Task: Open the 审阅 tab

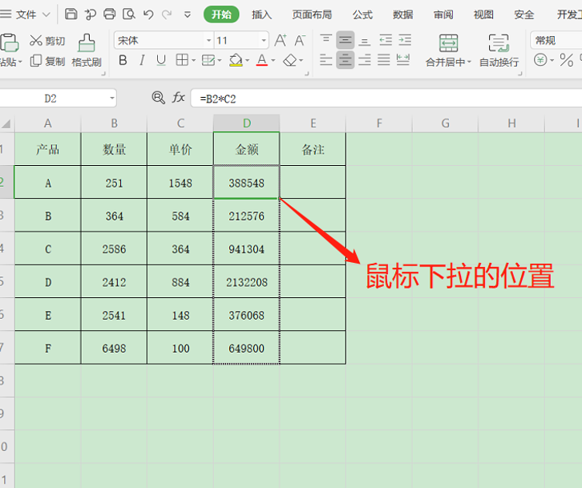Action: click(443, 14)
